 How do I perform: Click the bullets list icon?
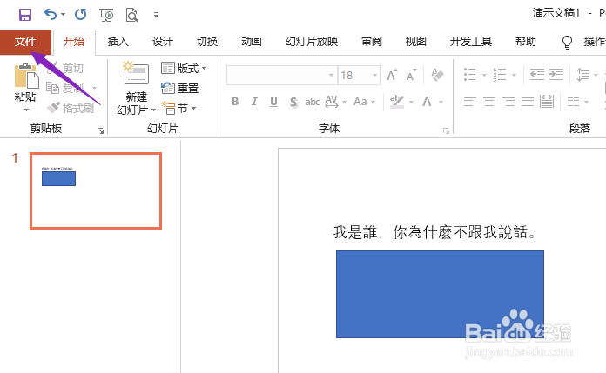(469, 74)
